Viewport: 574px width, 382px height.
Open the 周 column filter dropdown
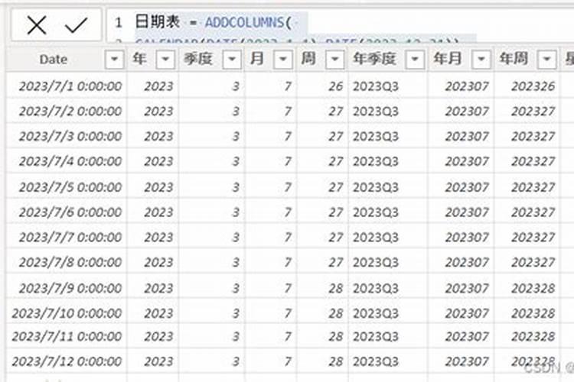(335, 59)
